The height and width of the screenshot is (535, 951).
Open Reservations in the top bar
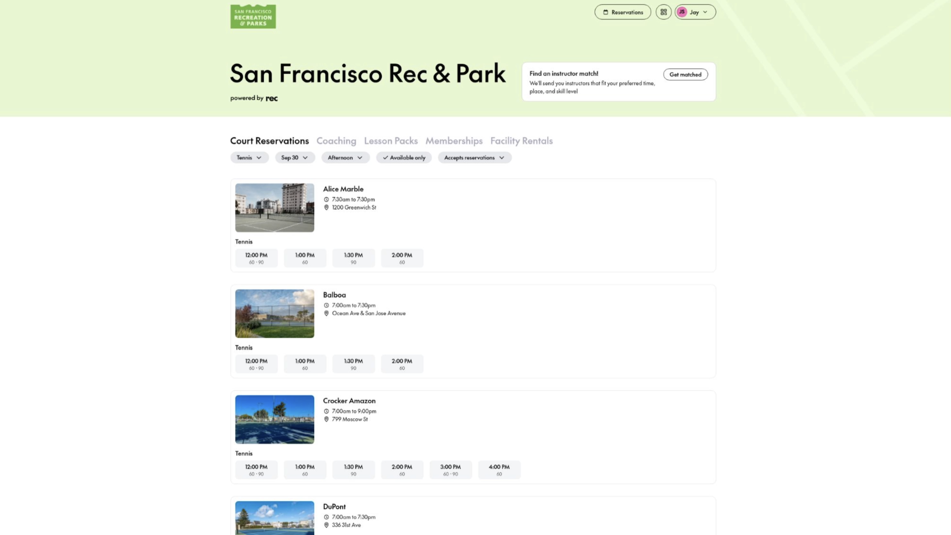(x=622, y=12)
